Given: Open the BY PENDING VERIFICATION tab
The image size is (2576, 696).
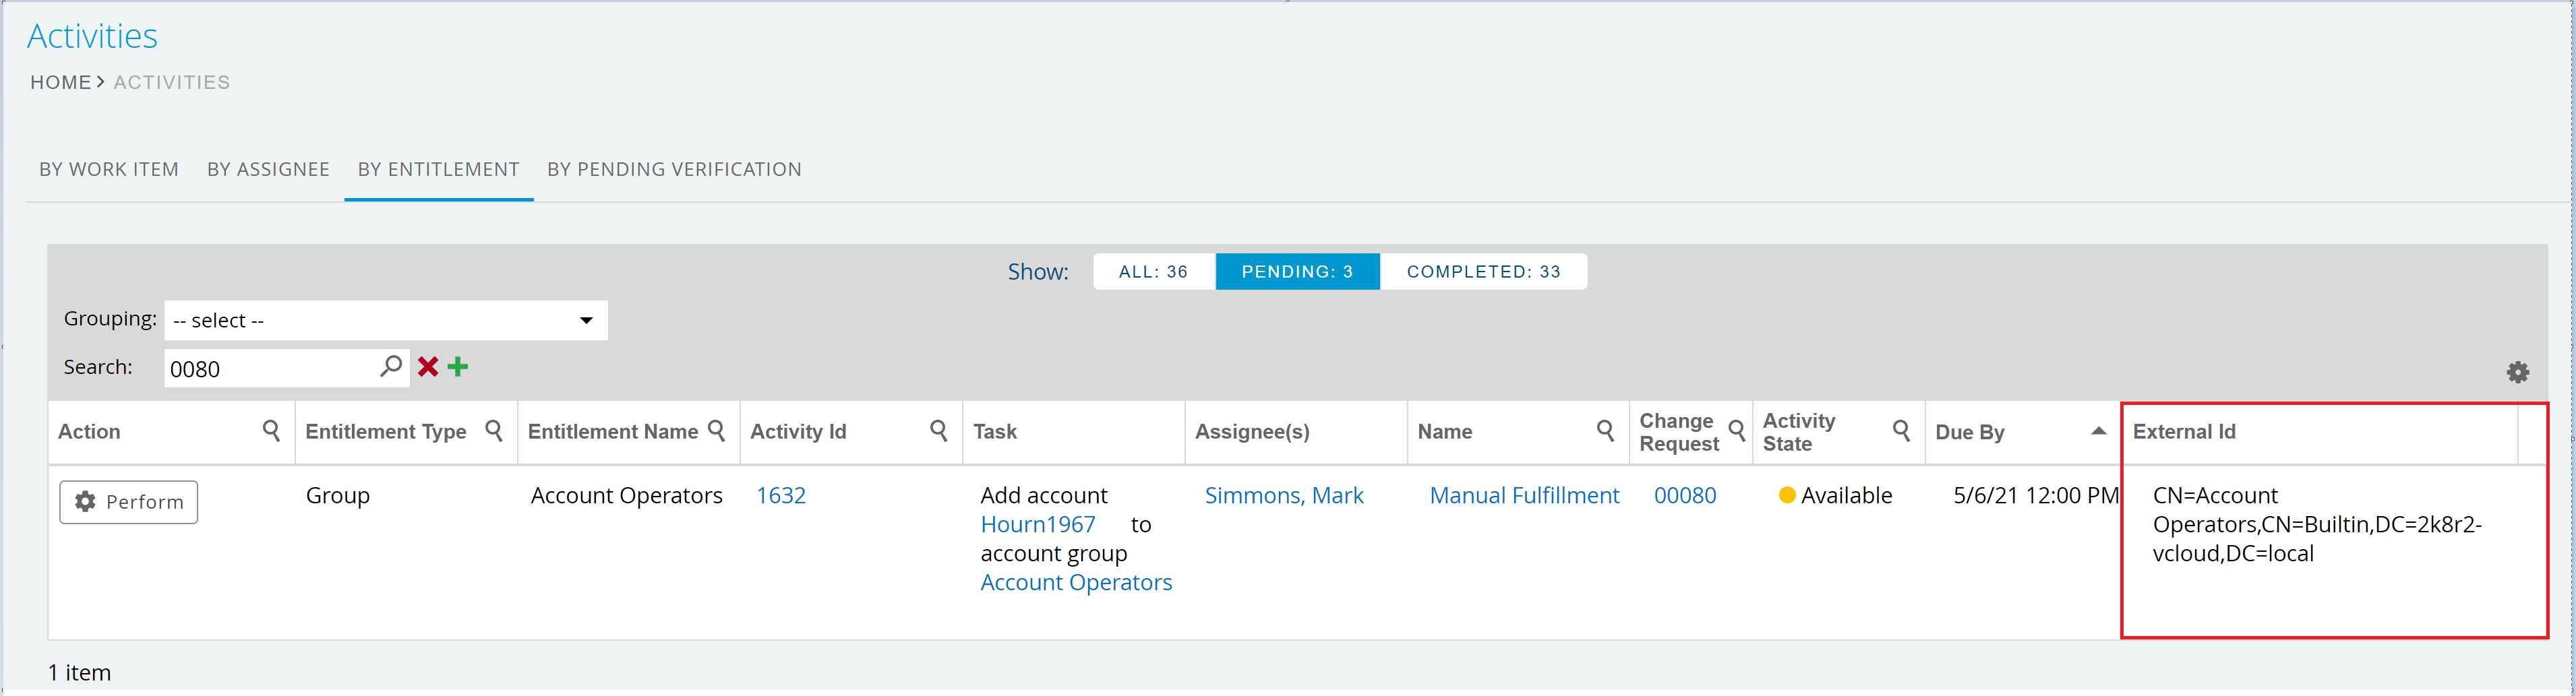Looking at the screenshot, I should tap(674, 169).
